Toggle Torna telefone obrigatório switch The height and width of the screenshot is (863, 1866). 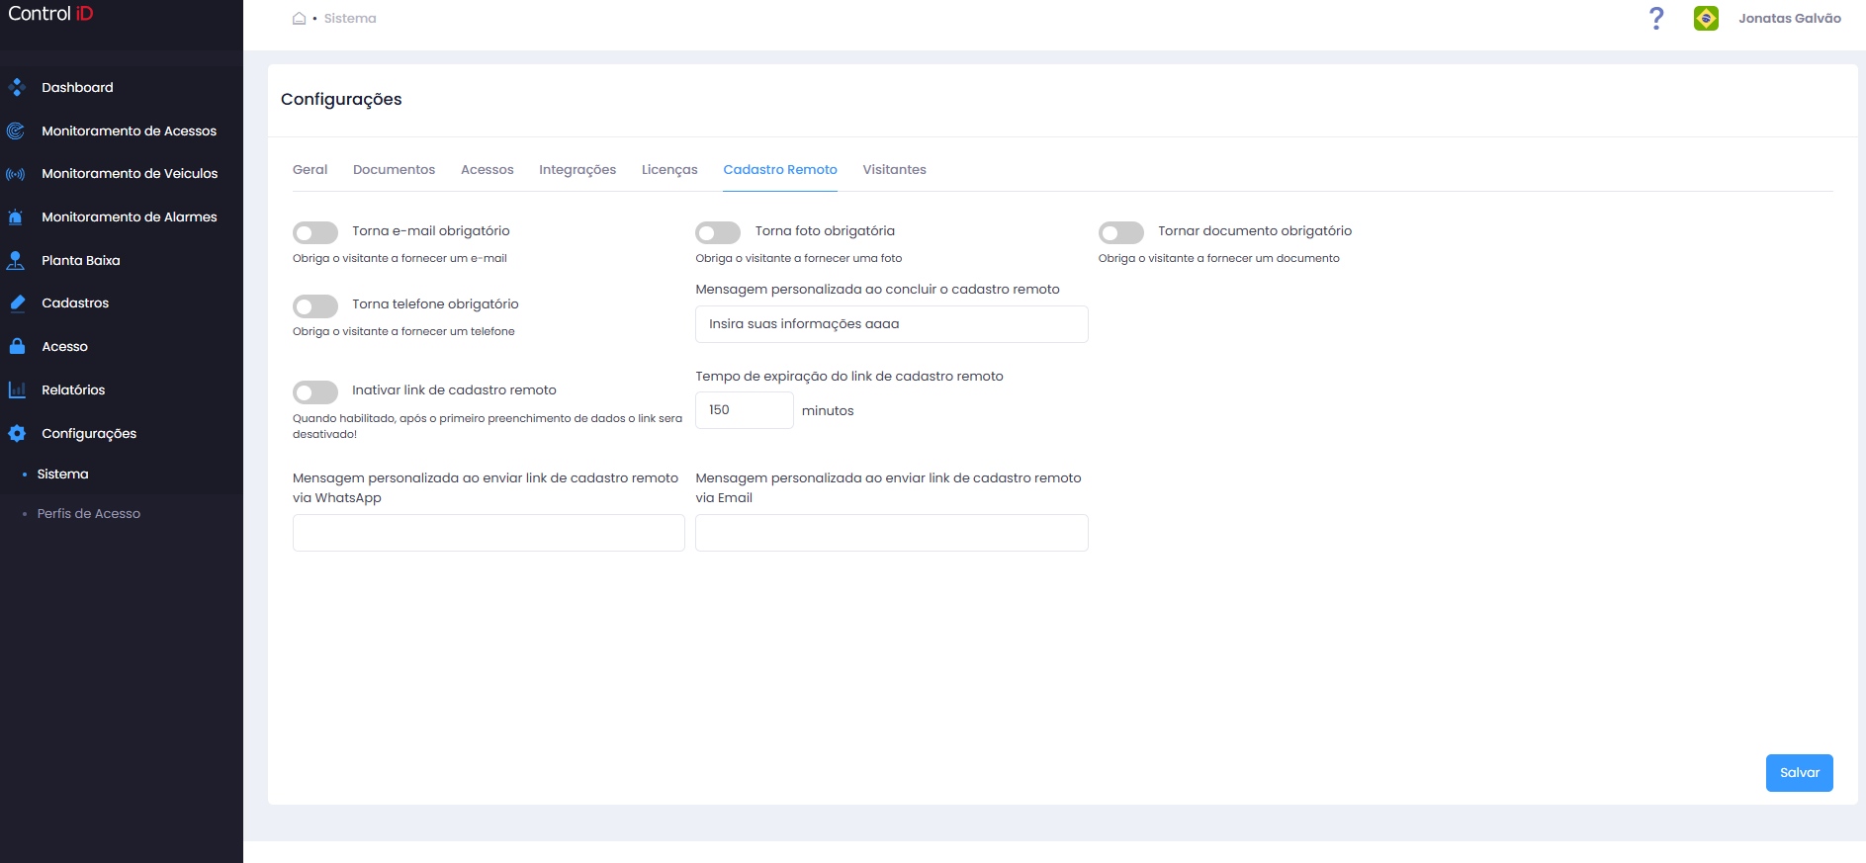[x=315, y=305]
